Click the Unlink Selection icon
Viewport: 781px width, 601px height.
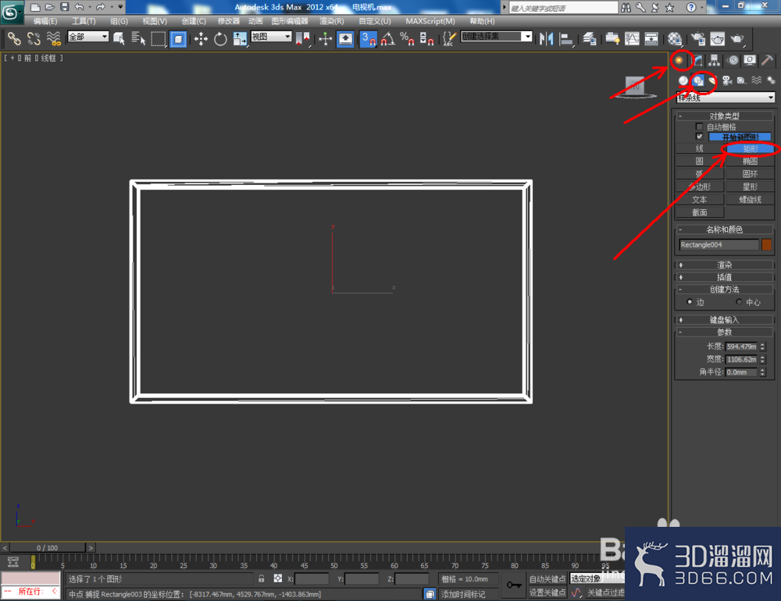pyautogui.click(x=34, y=38)
